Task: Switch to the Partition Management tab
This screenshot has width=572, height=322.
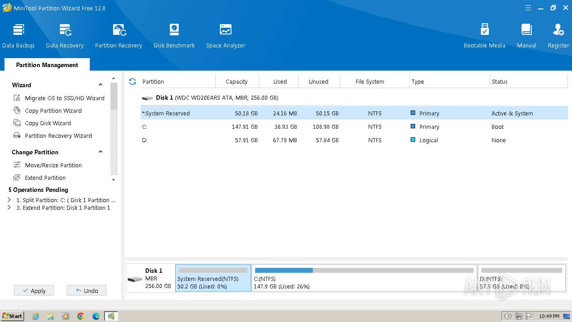Action: [47, 65]
